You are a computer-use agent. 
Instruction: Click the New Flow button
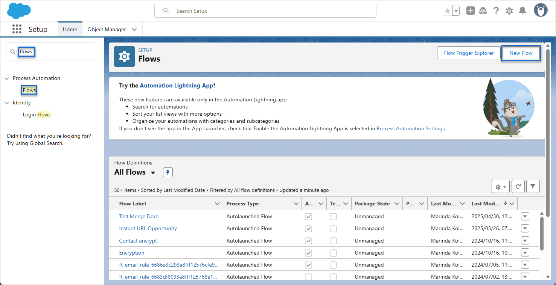click(x=521, y=53)
